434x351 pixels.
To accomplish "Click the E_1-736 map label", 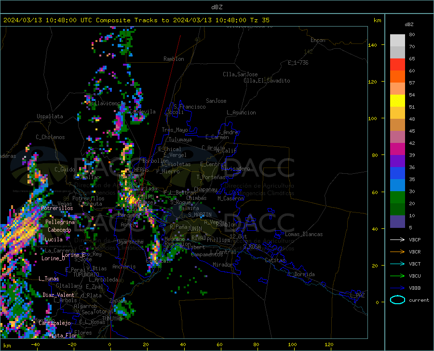I will click(x=298, y=63).
